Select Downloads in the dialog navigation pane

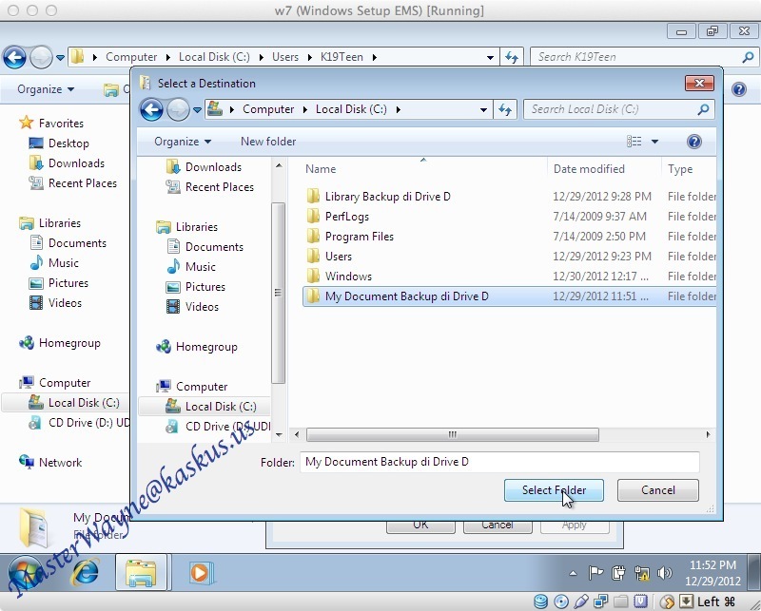coord(204,167)
